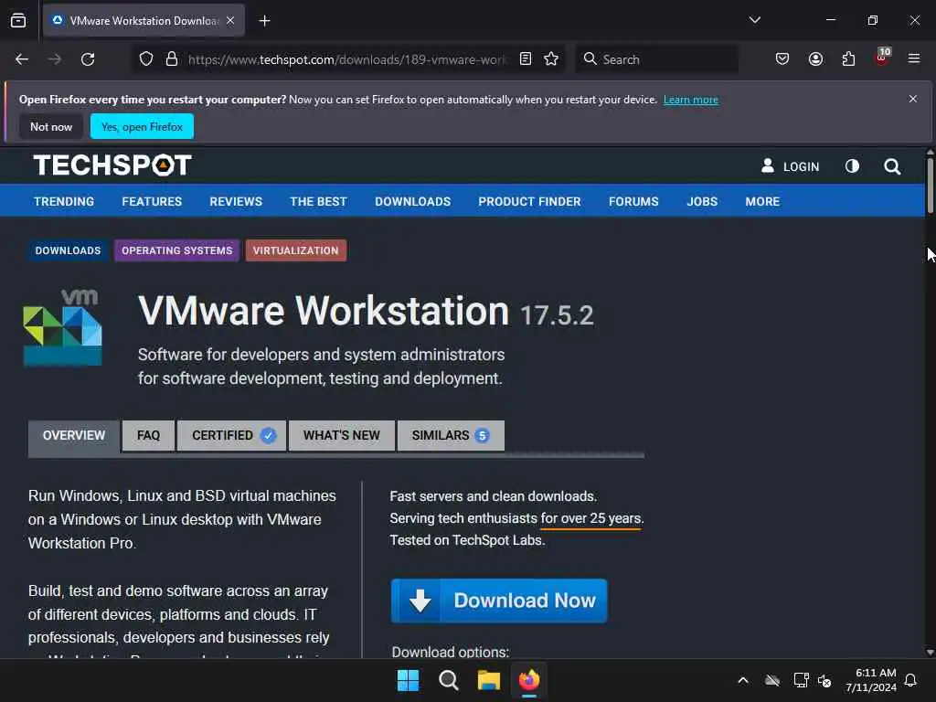Open FORUMS in navigation bar
936x702 pixels.
pos(633,202)
